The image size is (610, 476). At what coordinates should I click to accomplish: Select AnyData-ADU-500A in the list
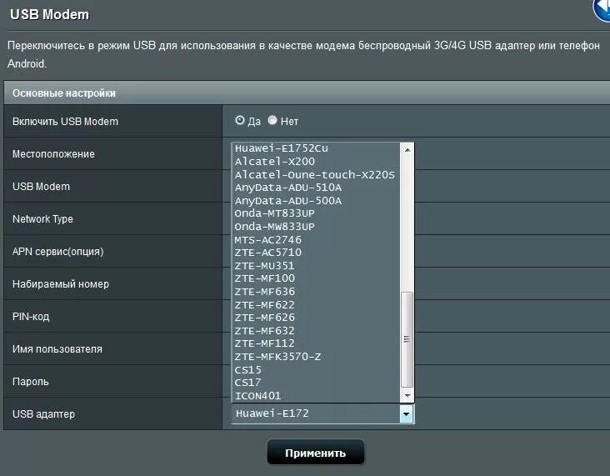pyautogui.click(x=317, y=201)
